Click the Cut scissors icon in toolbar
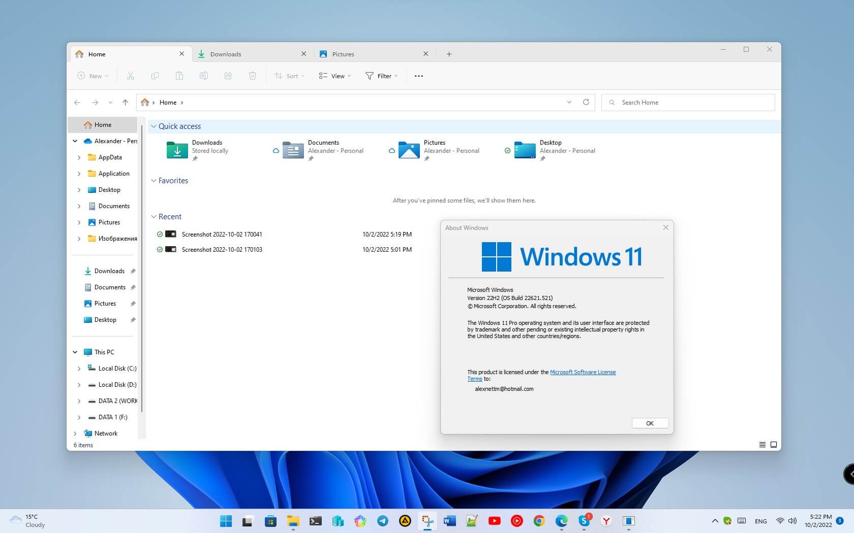 [131, 76]
